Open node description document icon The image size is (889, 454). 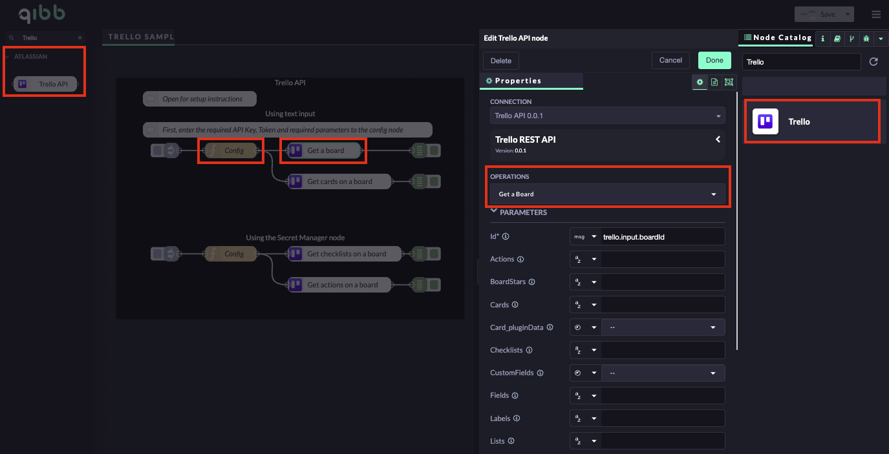tap(714, 82)
